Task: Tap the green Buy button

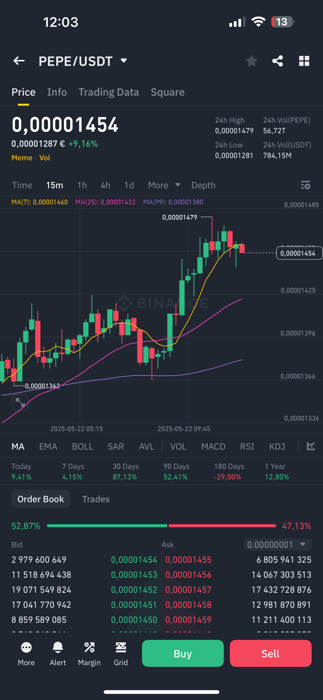Action: click(x=183, y=653)
